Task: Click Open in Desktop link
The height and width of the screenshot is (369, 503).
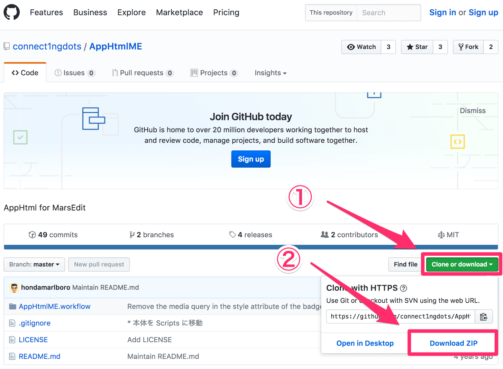Action: (x=365, y=343)
